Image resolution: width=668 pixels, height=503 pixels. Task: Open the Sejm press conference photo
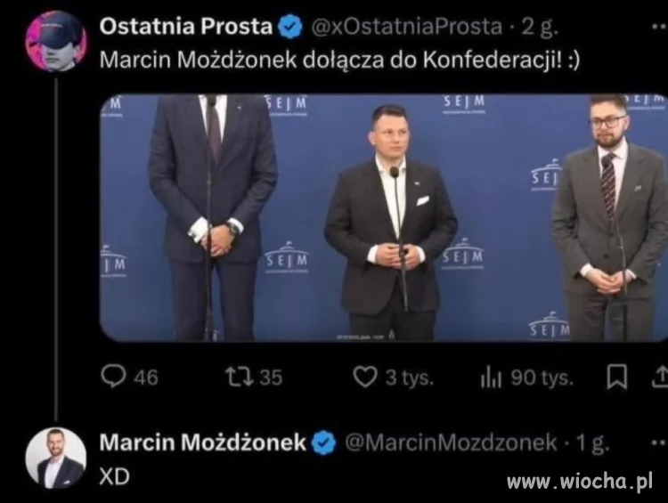(383, 217)
